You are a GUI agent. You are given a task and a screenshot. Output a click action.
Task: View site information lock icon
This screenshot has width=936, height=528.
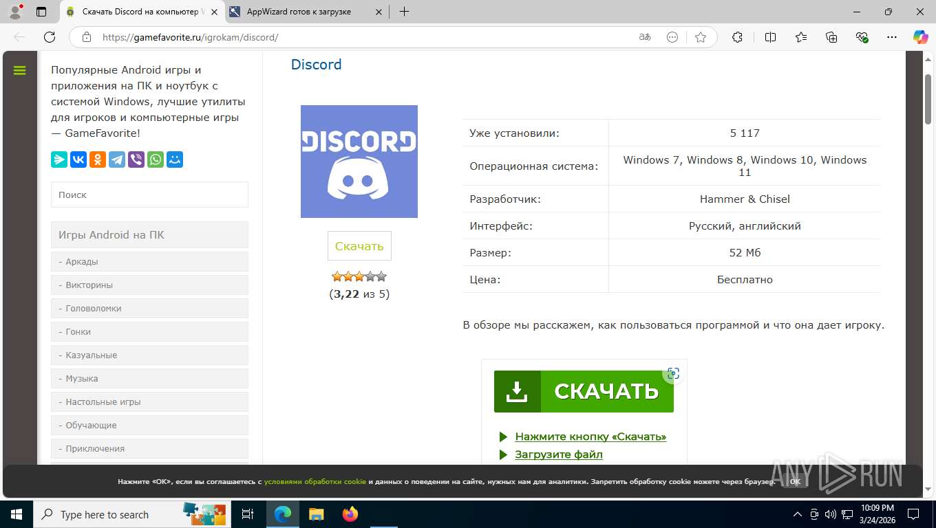[86, 37]
